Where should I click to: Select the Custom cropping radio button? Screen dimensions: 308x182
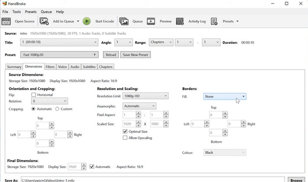(x=57, y=109)
